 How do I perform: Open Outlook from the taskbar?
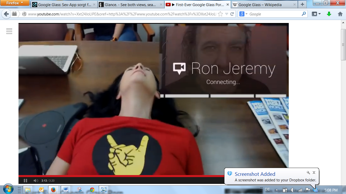click(x=41, y=190)
